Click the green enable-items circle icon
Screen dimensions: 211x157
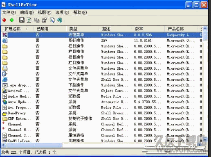coord(12,20)
